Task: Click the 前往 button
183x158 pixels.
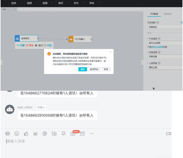Action: tap(83, 69)
